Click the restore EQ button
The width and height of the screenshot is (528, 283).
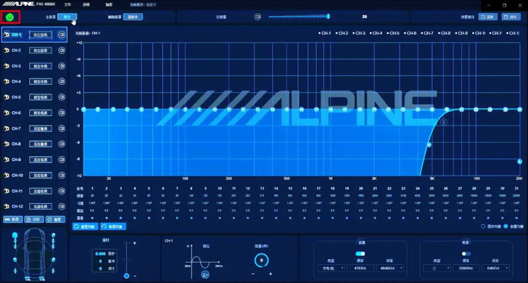pyautogui.click(x=113, y=226)
